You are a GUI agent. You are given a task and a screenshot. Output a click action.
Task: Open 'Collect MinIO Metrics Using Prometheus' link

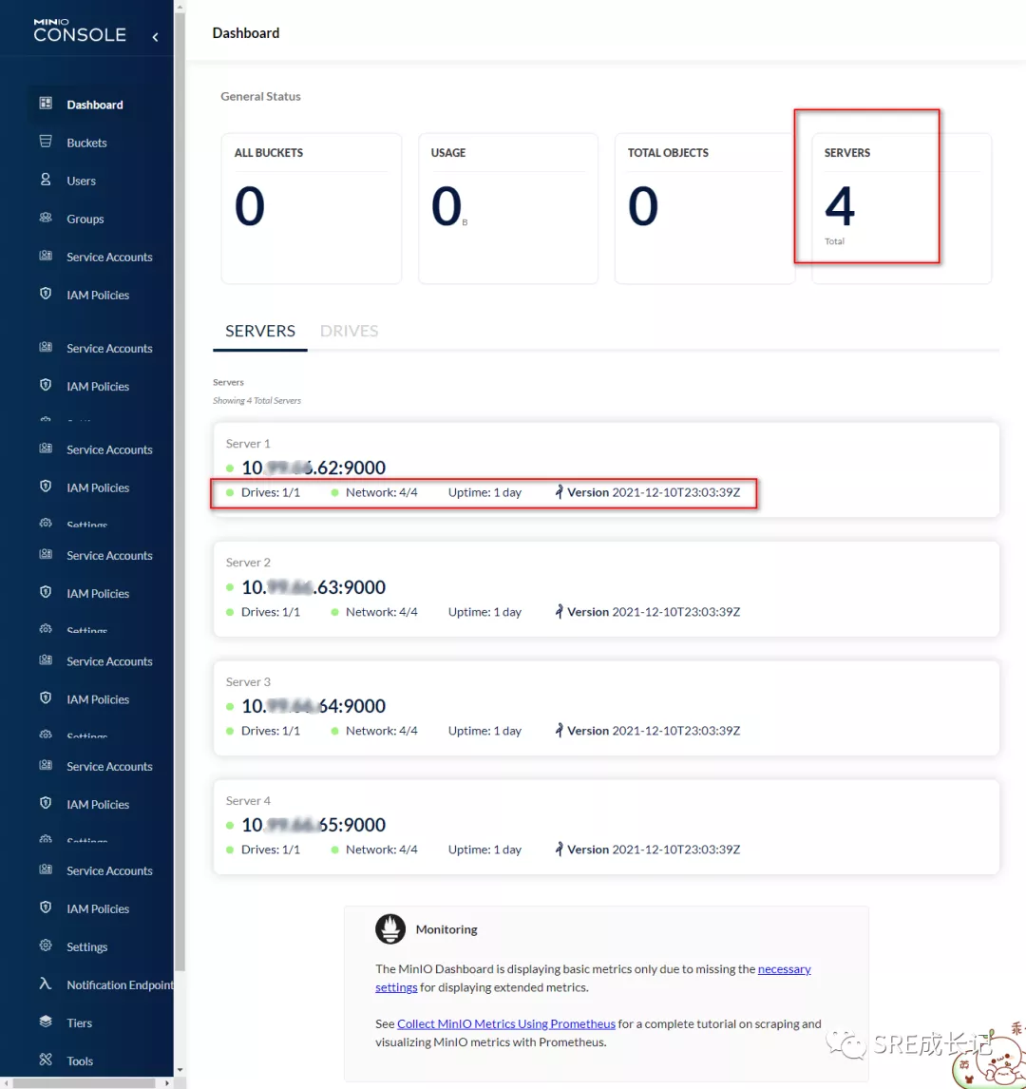506,1023
